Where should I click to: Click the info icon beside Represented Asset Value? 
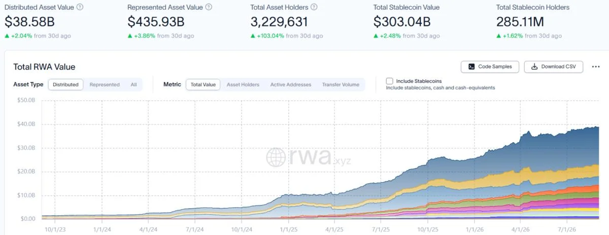[209, 7]
